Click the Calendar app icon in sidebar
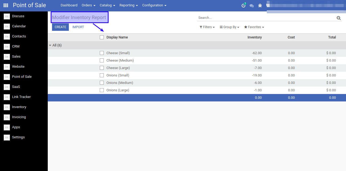The width and height of the screenshot is (346, 171). tap(7, 26)
